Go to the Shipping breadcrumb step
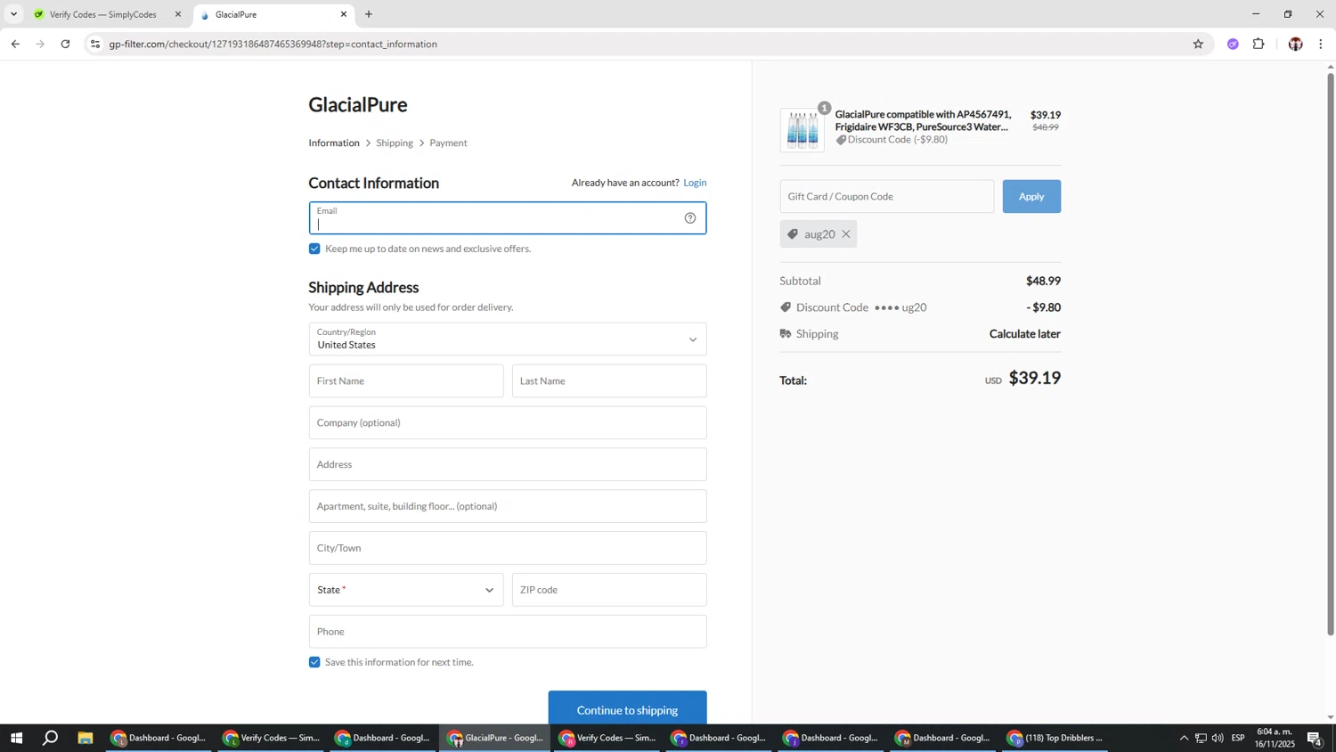 click(395, 143)
